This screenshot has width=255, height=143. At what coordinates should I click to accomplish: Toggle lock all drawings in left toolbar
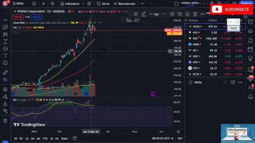[x=5, y=104]
